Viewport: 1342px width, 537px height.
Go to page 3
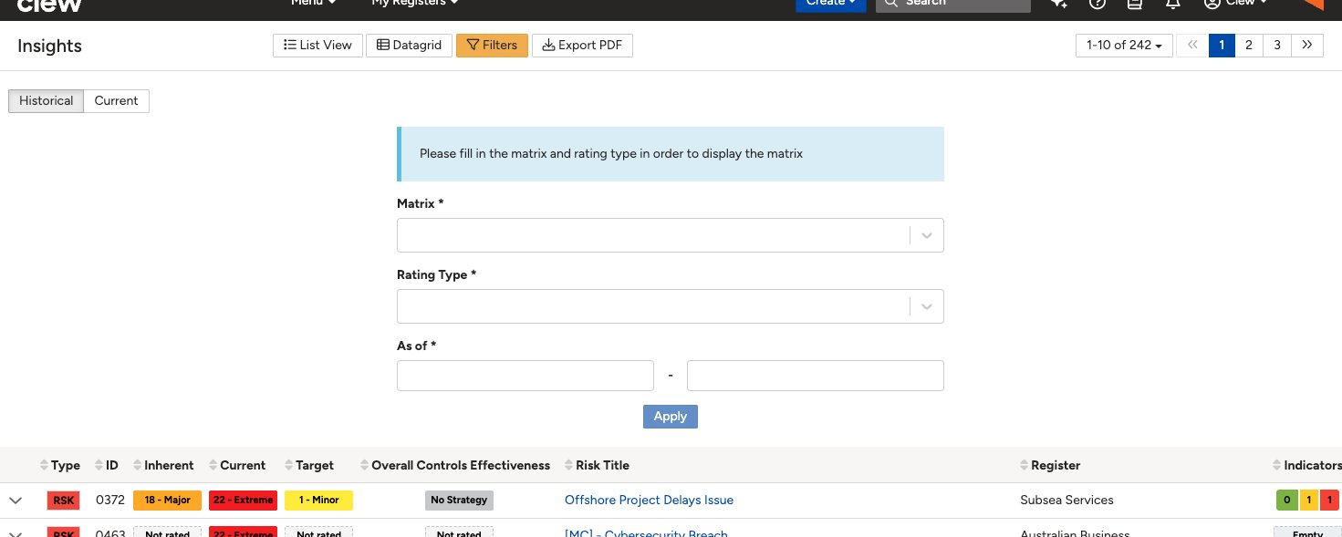click(1277, 46)
